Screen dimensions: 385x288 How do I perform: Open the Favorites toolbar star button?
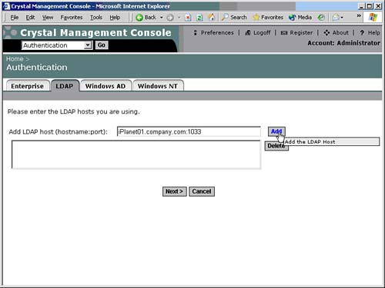[268, 17]
